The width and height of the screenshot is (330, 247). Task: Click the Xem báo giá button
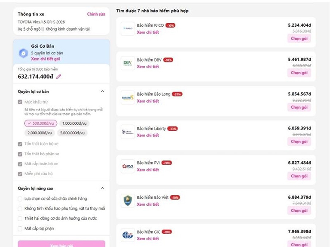point(61,244)
